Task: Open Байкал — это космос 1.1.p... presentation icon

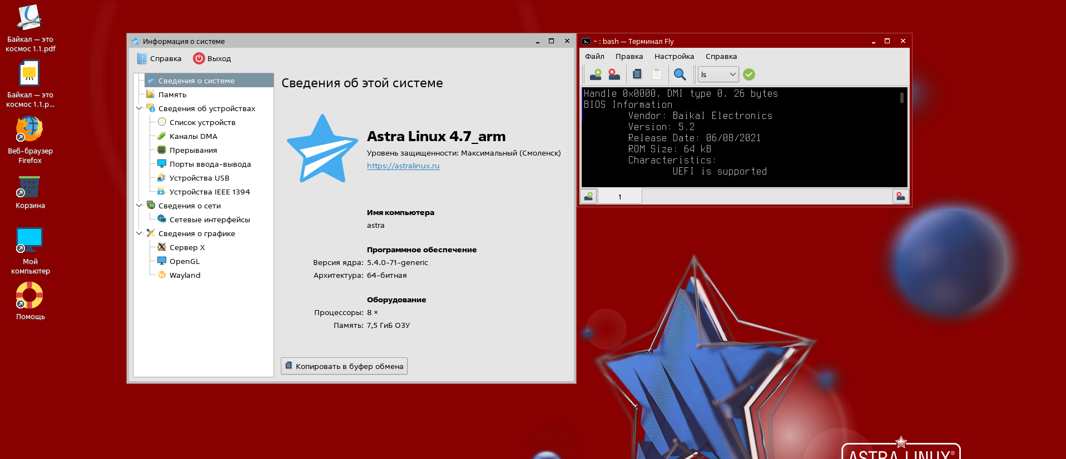Action: [30, 84]
